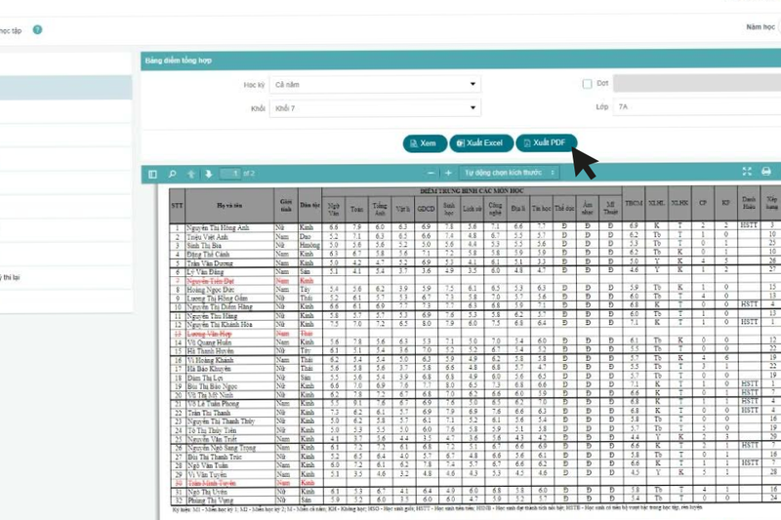Click student name Bùi Thị Bảo Ngọc
Image resolution: width=781 pixels, height=520 pixels.
[212, 386]
